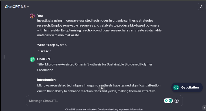The image size is (206, 111).
Task: Click the share chat icon
Action: (x=201, y=7)
